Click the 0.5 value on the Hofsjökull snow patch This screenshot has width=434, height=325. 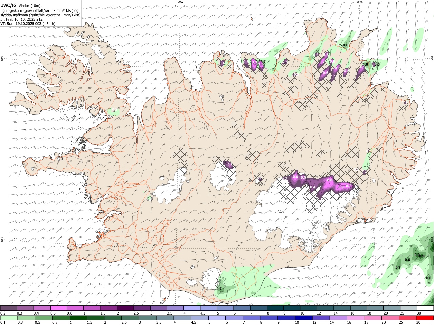pyautogui.click(x=230, y=165)
